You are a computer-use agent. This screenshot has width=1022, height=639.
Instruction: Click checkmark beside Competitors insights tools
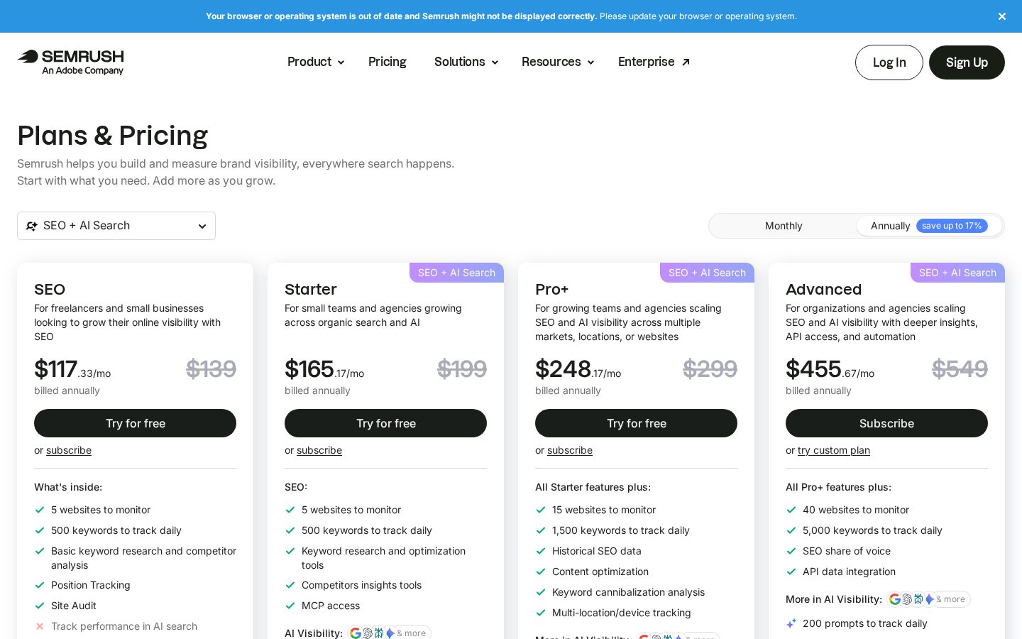pyautogui.click(x=290, y=585)
